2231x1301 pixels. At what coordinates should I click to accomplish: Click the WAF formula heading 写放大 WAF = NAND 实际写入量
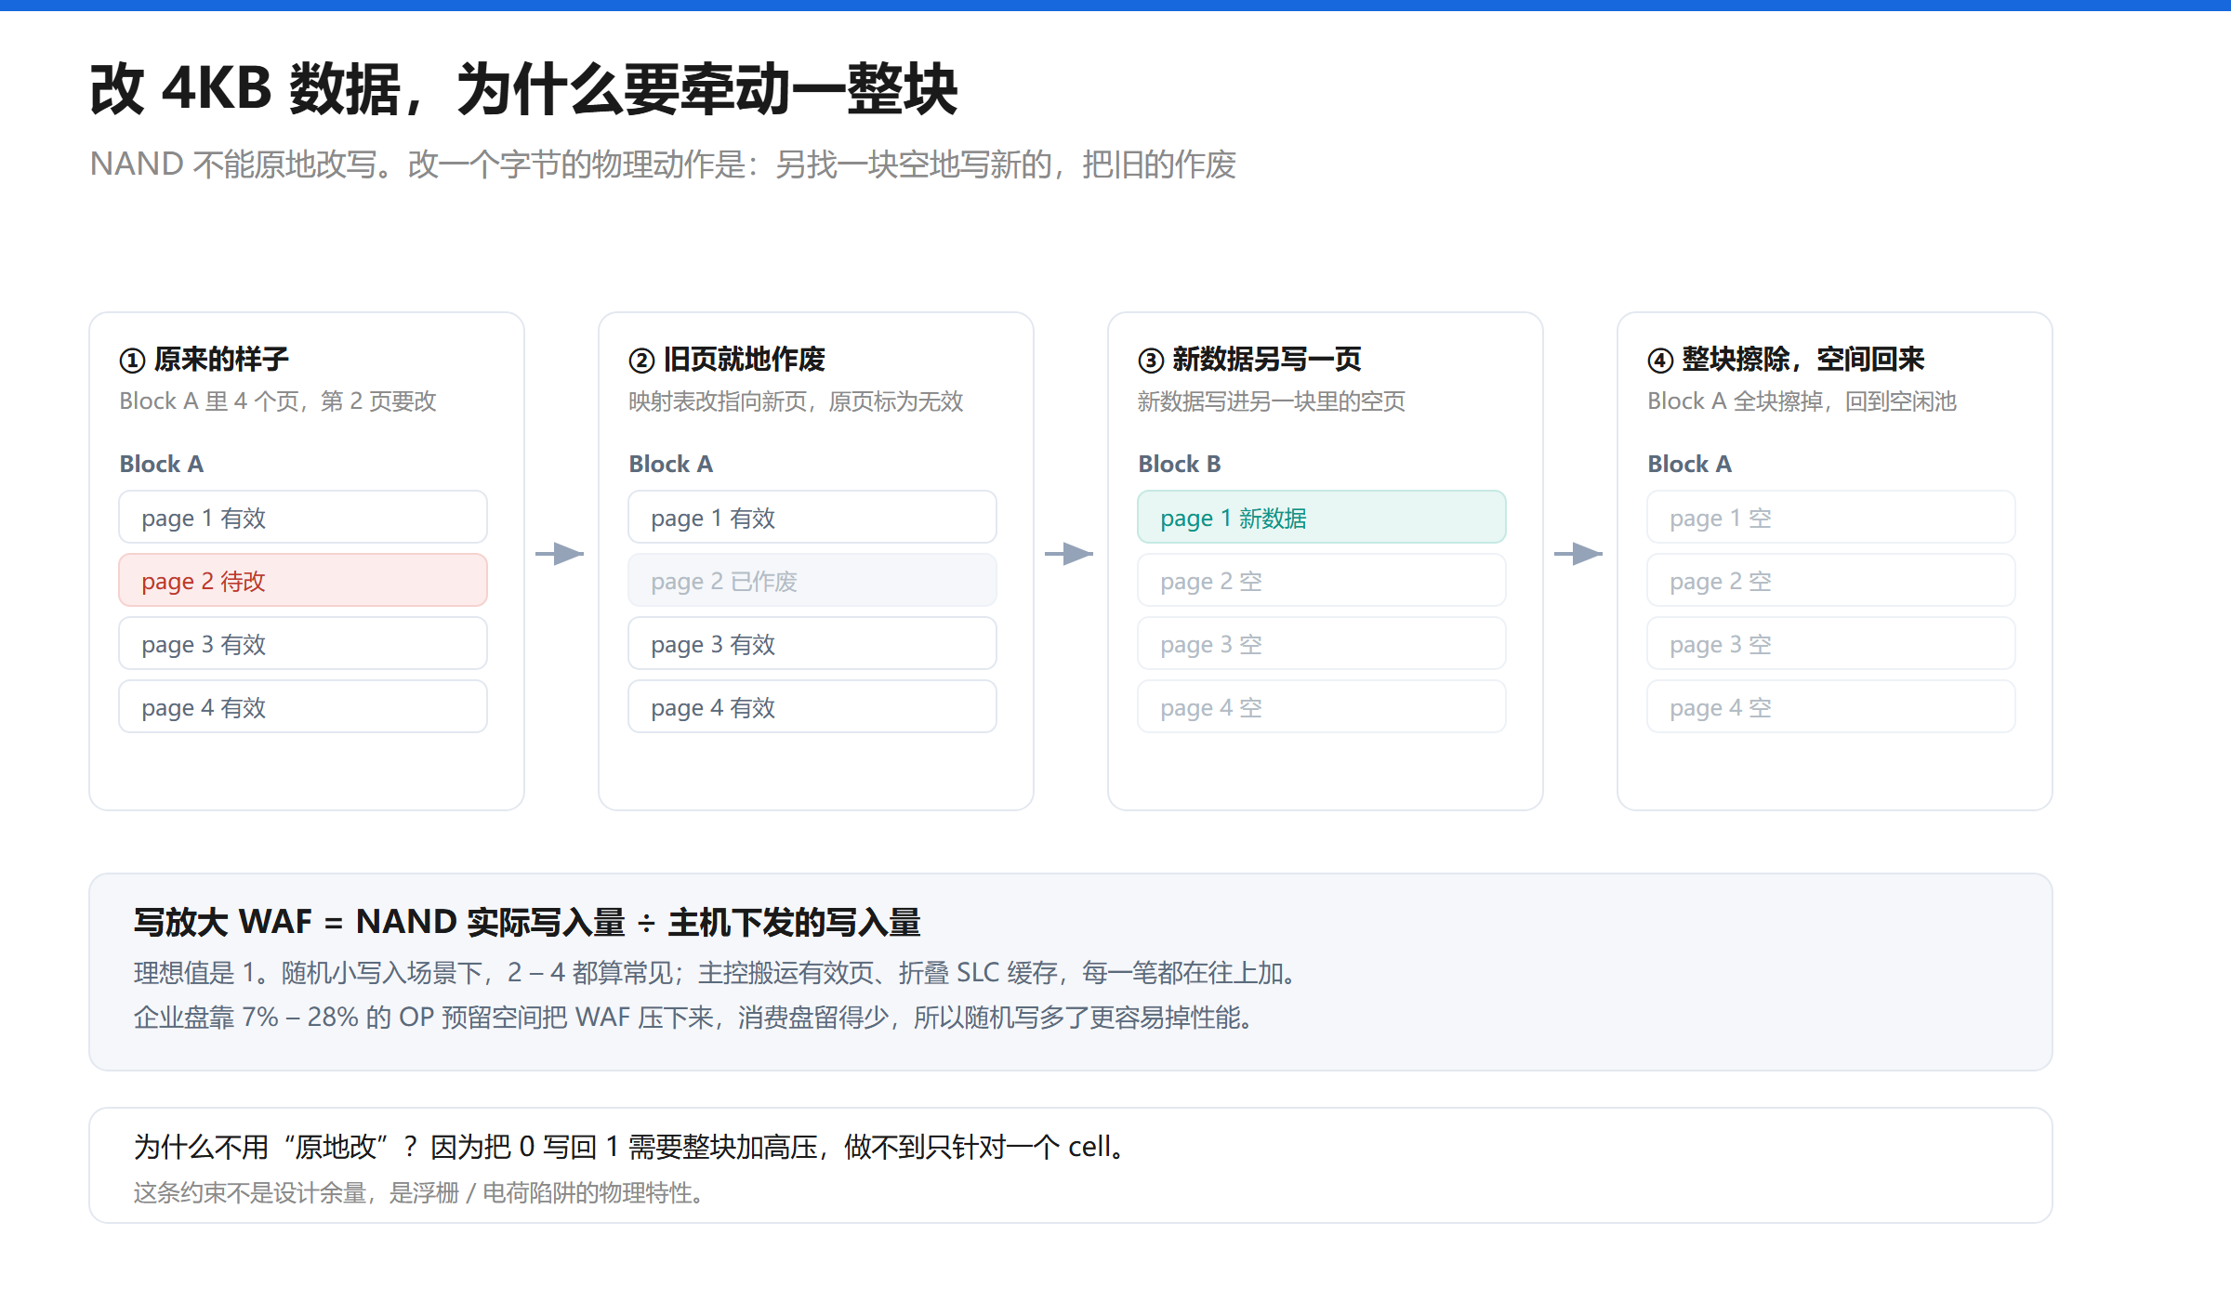pos(527,923)
